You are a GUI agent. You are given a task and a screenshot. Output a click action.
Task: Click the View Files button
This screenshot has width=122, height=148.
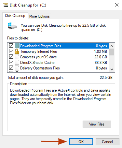click(97, 124)
